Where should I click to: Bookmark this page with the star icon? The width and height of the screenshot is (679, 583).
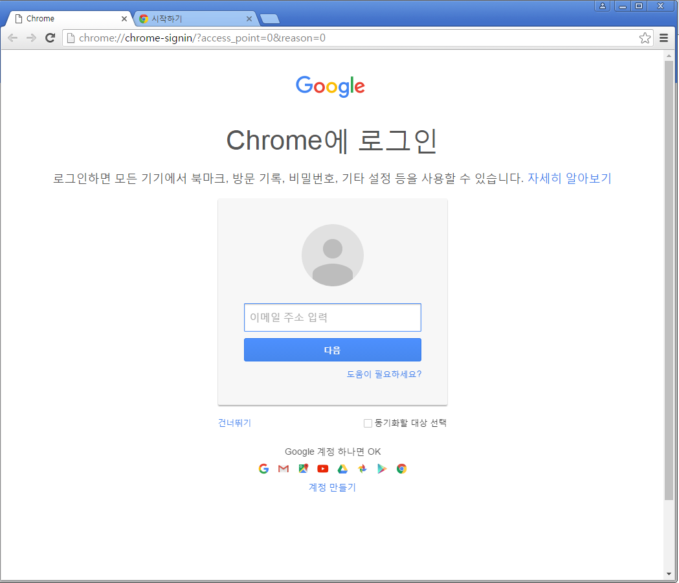(645, 38)
